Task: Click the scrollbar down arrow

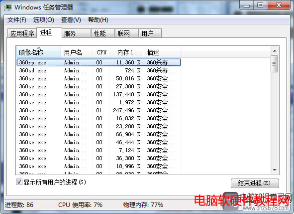Action: point(275,170)
